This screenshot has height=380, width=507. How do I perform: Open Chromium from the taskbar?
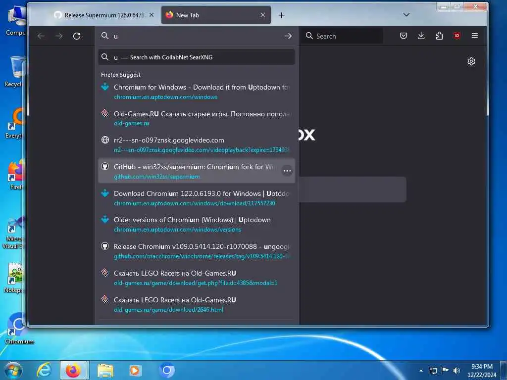(x=167, y=370)
